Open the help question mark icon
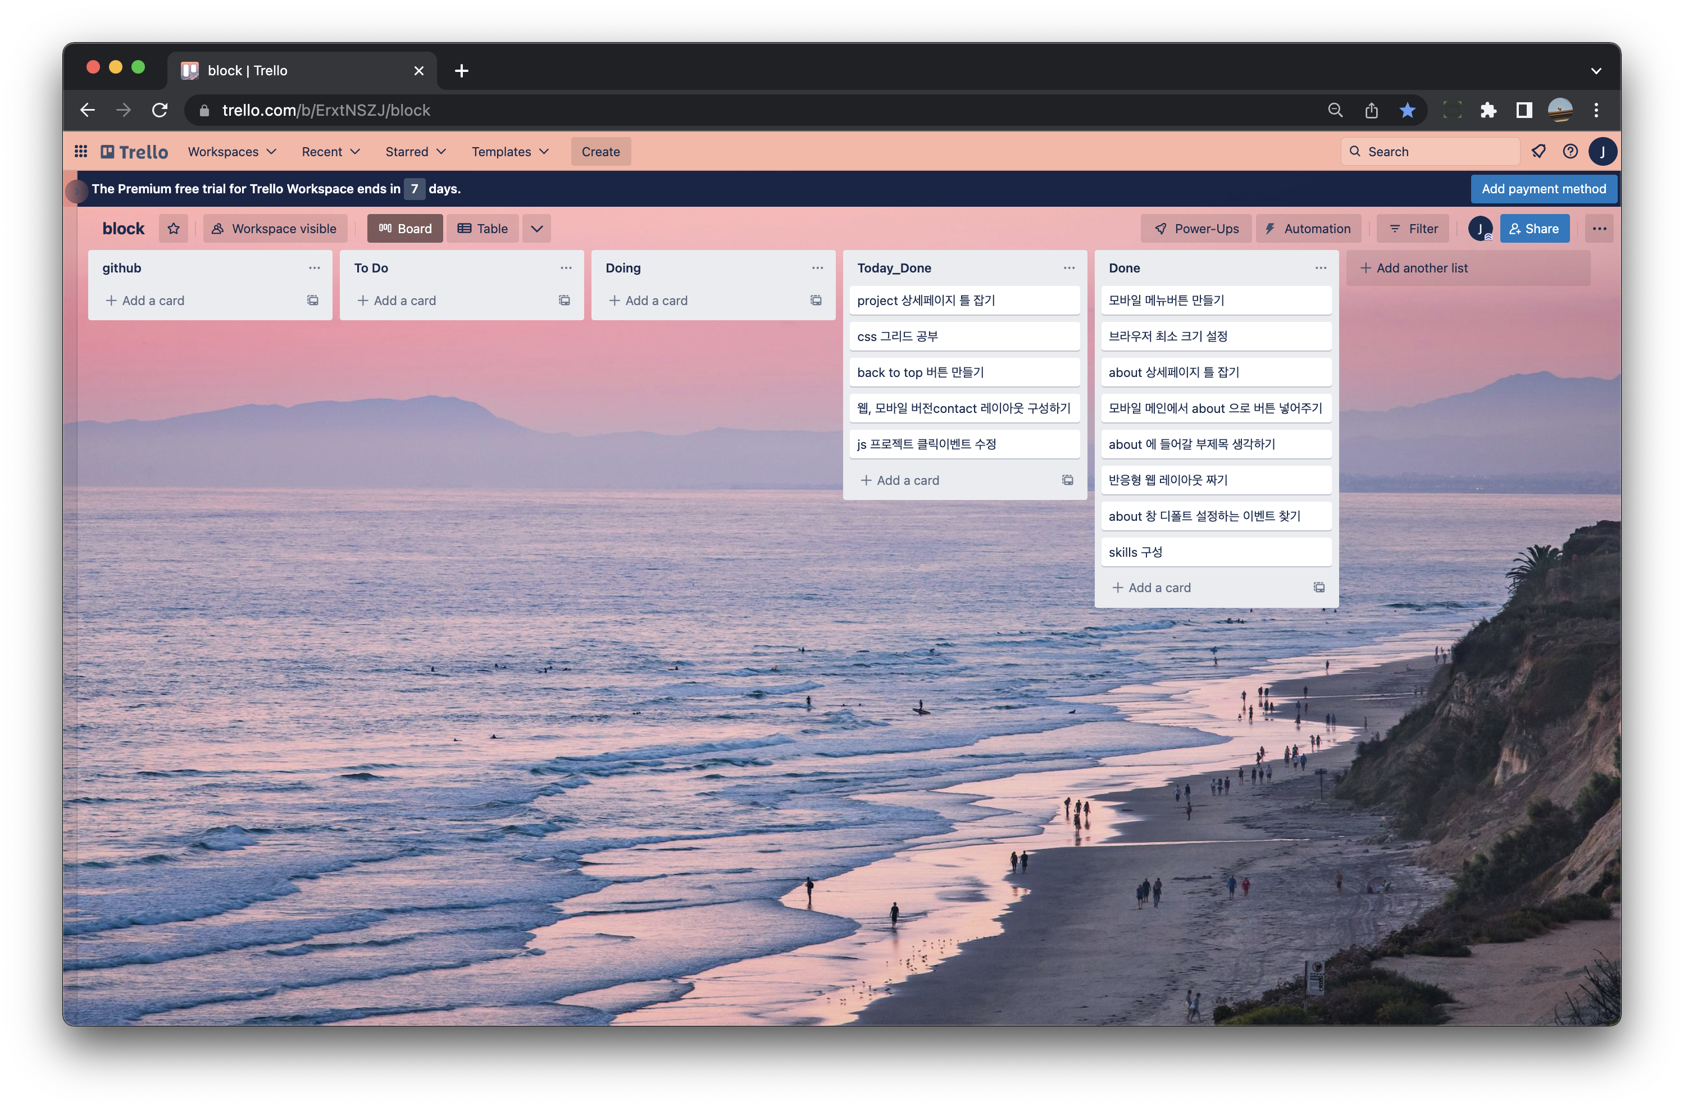 tap(1570, 152)
